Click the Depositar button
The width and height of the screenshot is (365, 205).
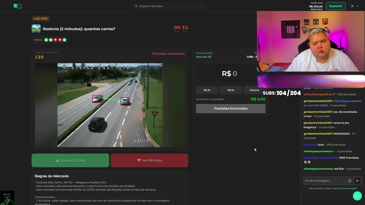[336, 6]
